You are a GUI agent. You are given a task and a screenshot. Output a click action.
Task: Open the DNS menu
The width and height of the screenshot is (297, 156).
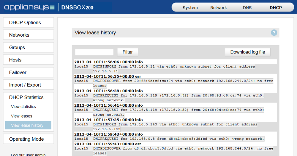(x=247, y=8)
